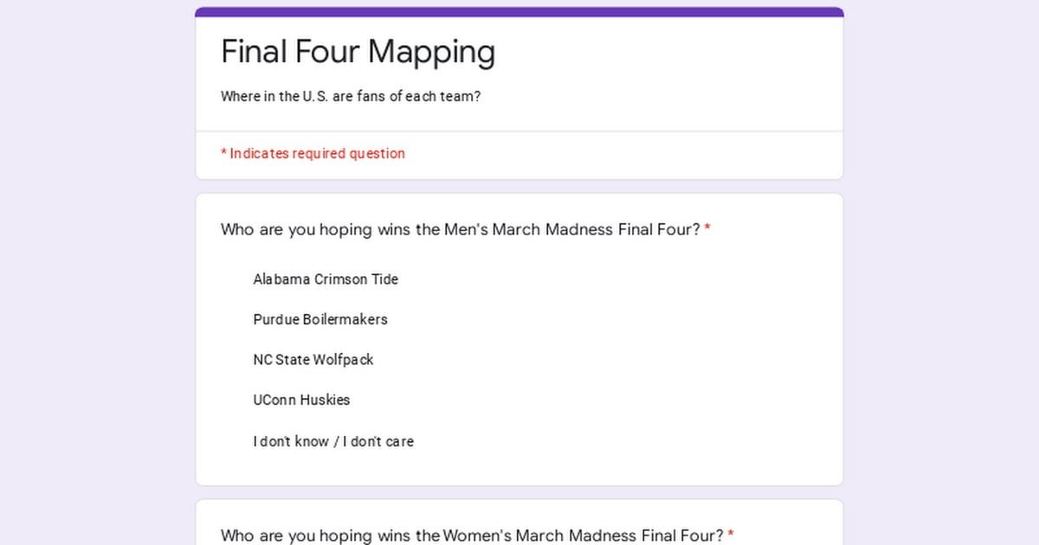Click the form title "Final Four Mapping"
The image size is (1039, 545).
coord(358,51)
